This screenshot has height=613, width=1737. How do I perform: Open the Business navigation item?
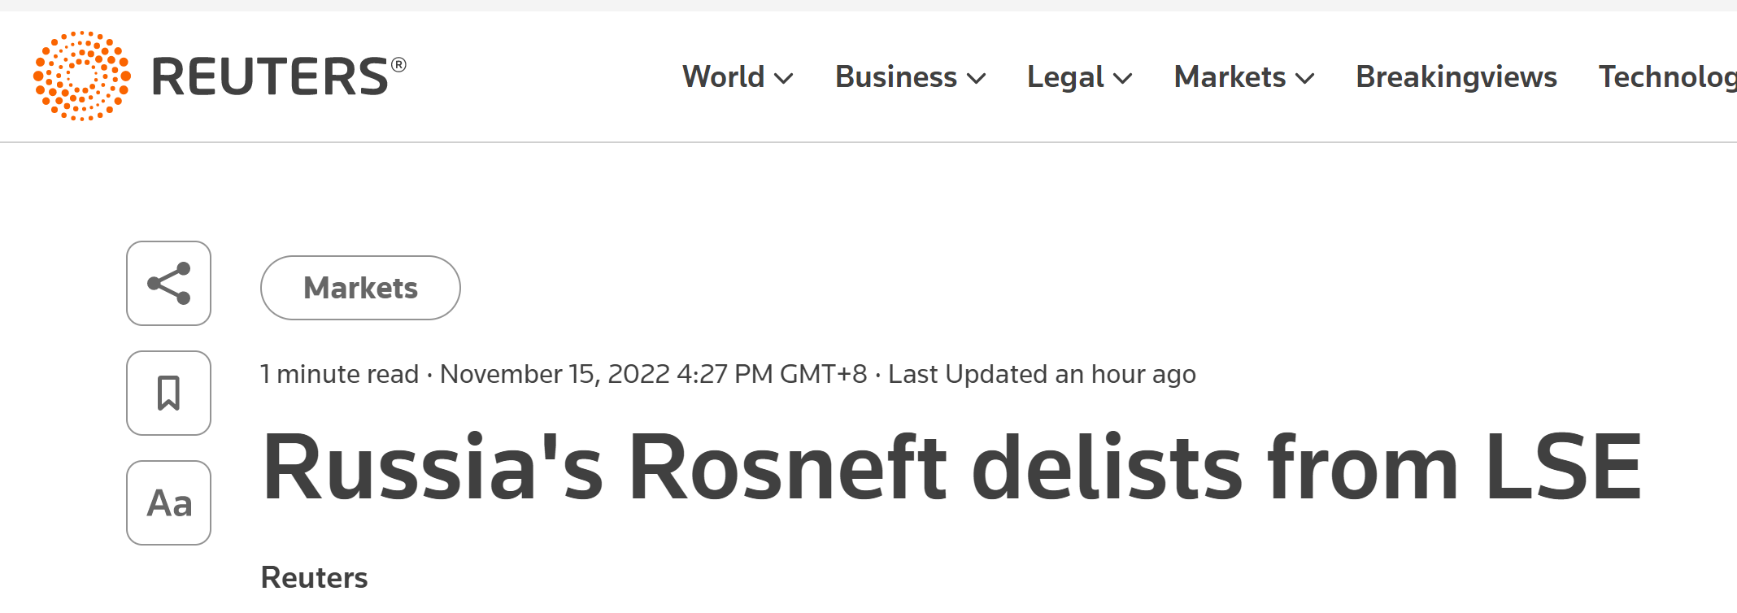[895, 77]
